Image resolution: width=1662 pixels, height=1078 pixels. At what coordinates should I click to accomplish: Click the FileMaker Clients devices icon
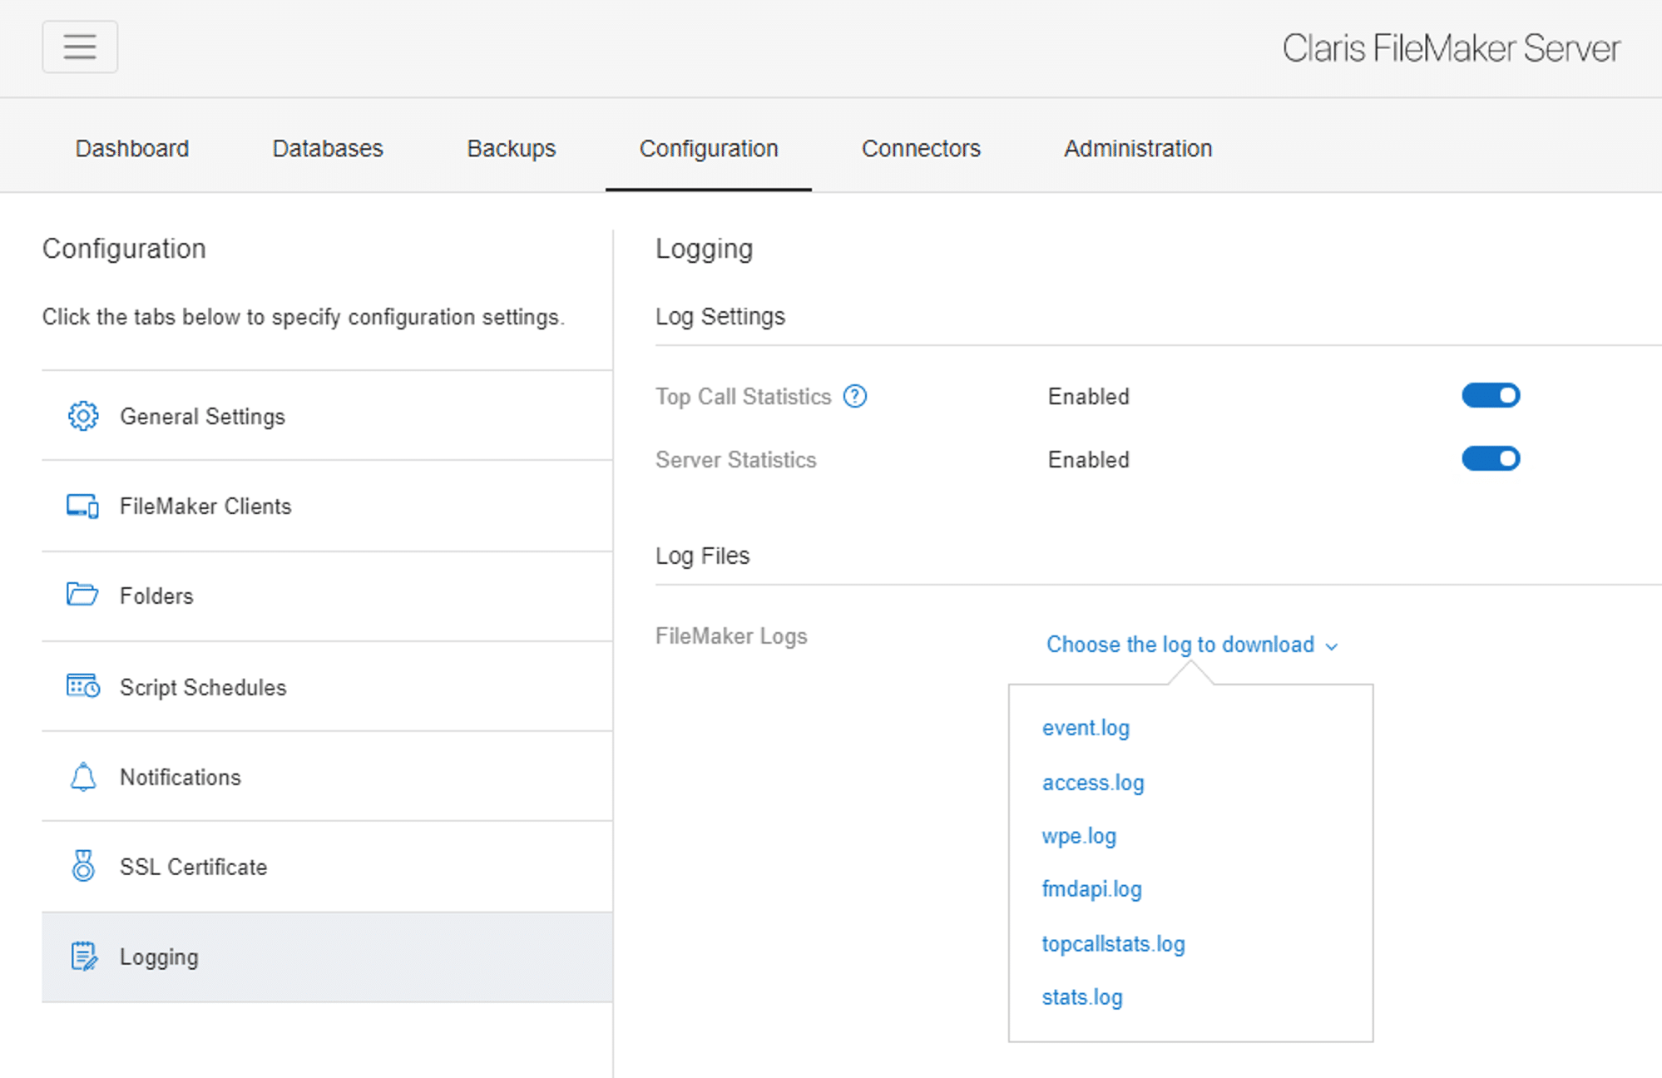83,506
